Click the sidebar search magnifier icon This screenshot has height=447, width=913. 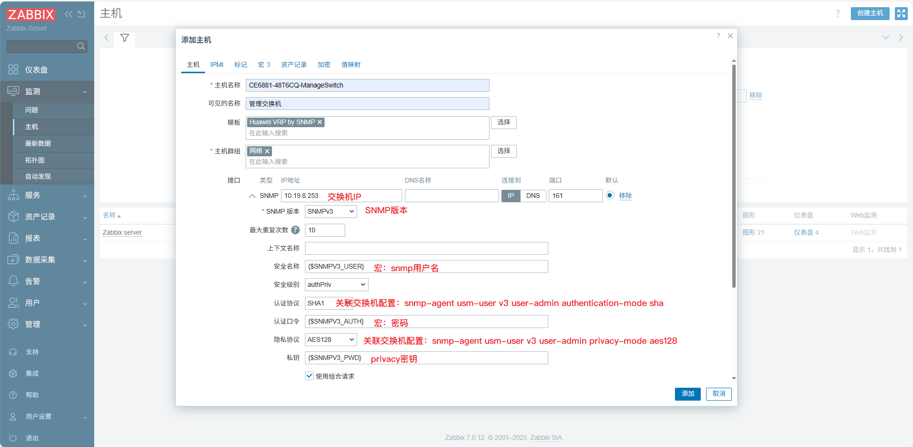(81, 46)
